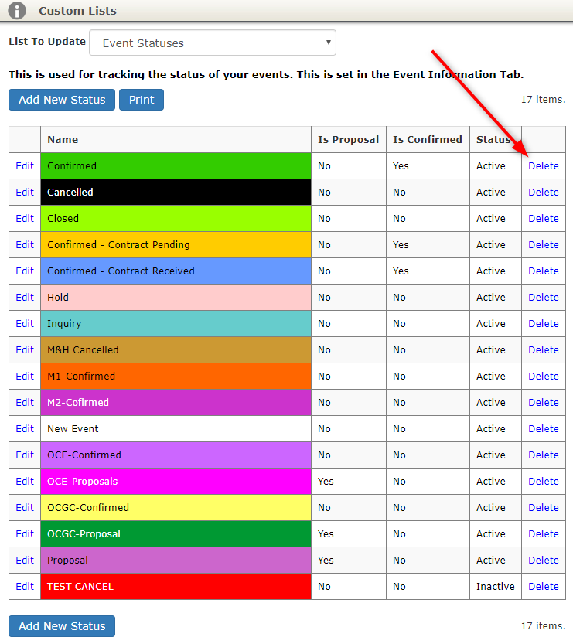Click the teal Inquiry name cell
The width and height of the screenshot is (573, 644).
tap(176, 324)
